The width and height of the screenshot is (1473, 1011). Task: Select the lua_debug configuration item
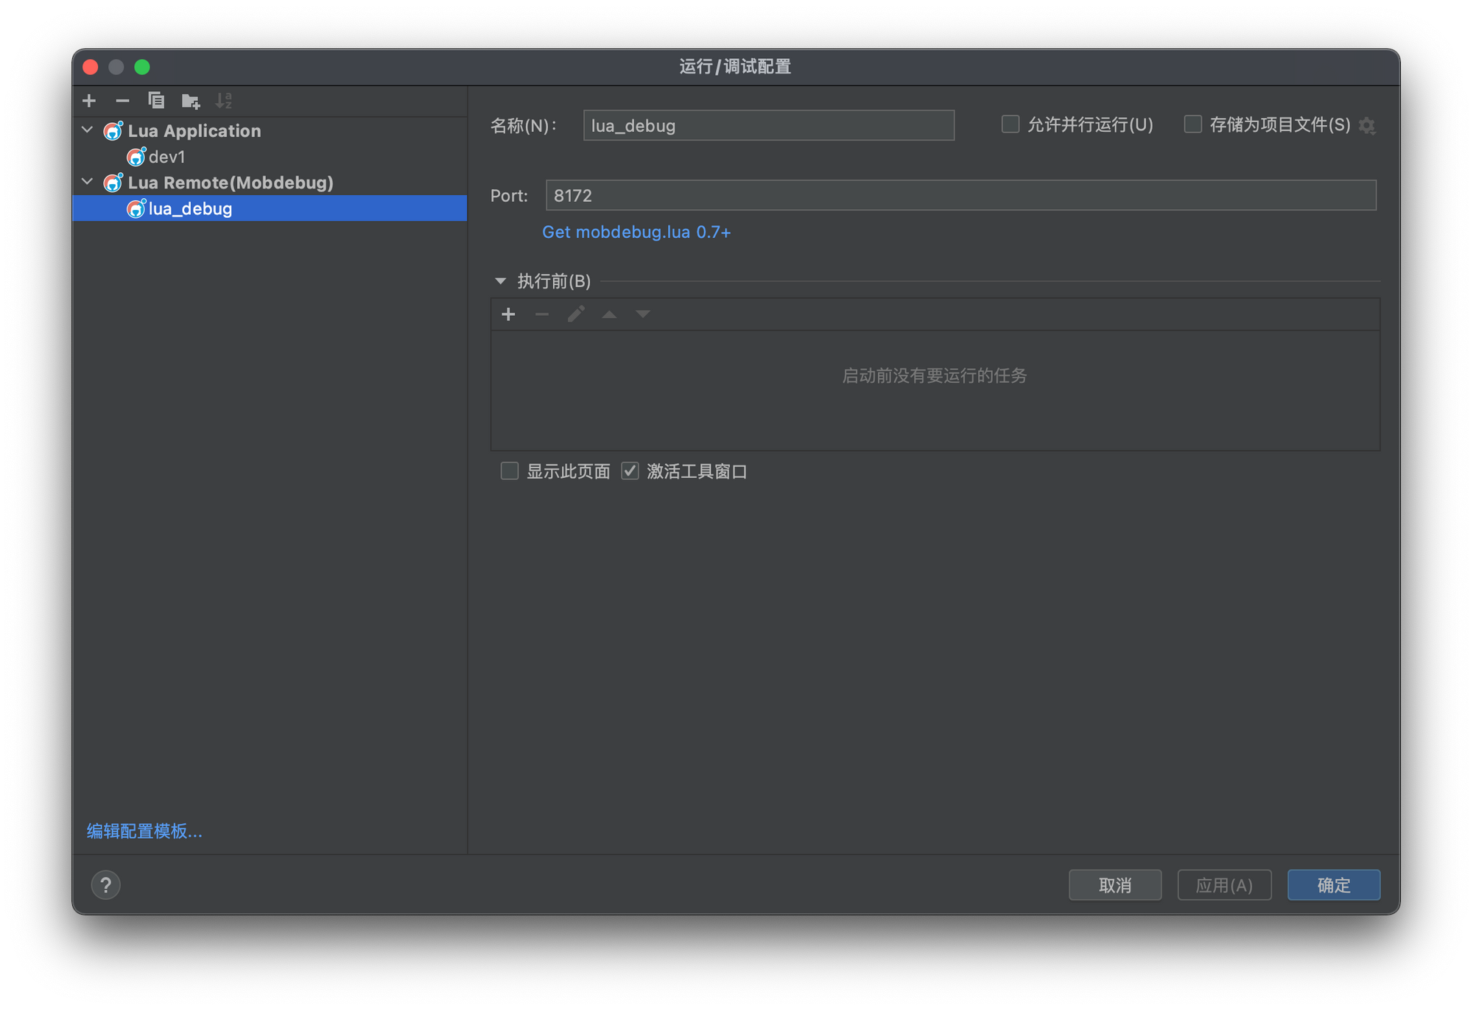coord(190,208)
